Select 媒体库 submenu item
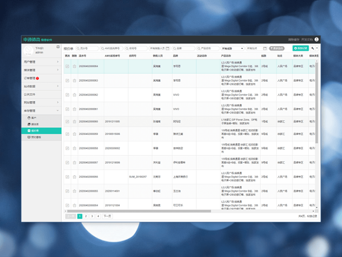The width and height of the screenshot is (342, 257). pyautogui.click(x=41, y=124)
